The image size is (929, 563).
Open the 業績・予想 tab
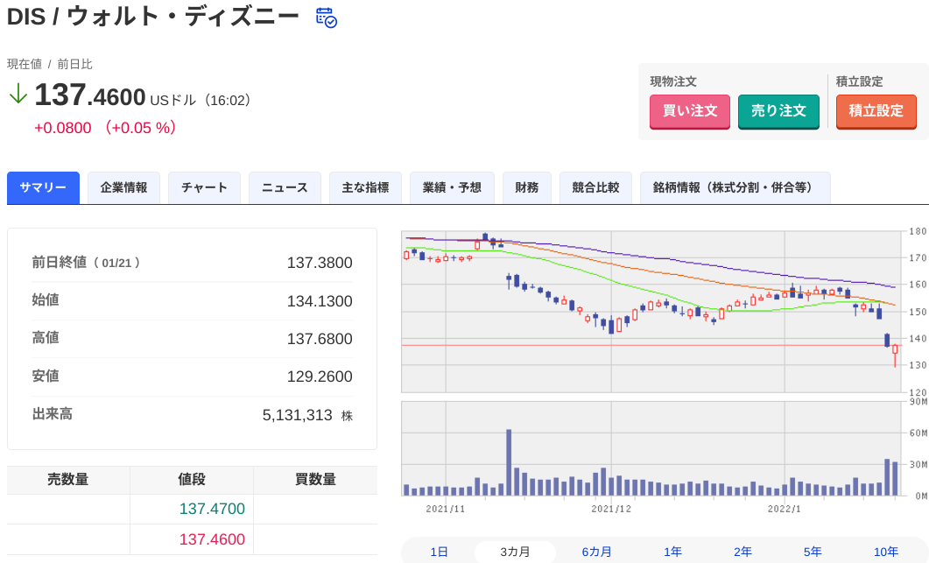click(452, 188)
